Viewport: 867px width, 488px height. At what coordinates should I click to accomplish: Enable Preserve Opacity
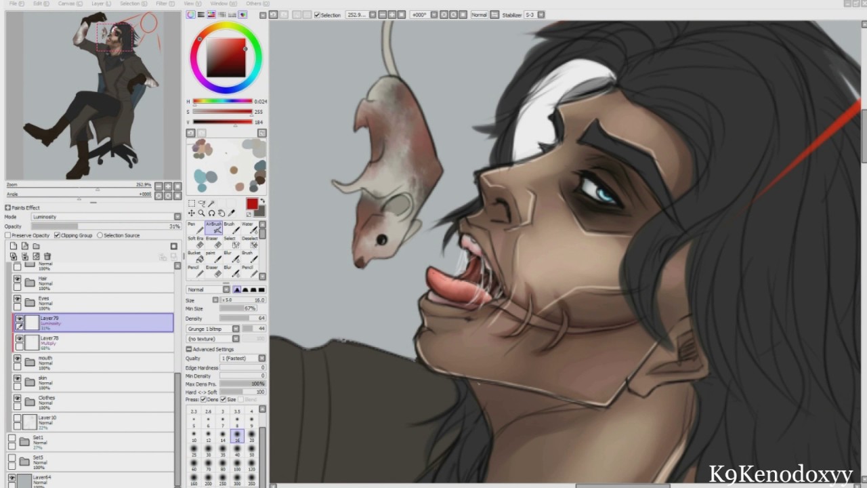(x=7, y=235)
